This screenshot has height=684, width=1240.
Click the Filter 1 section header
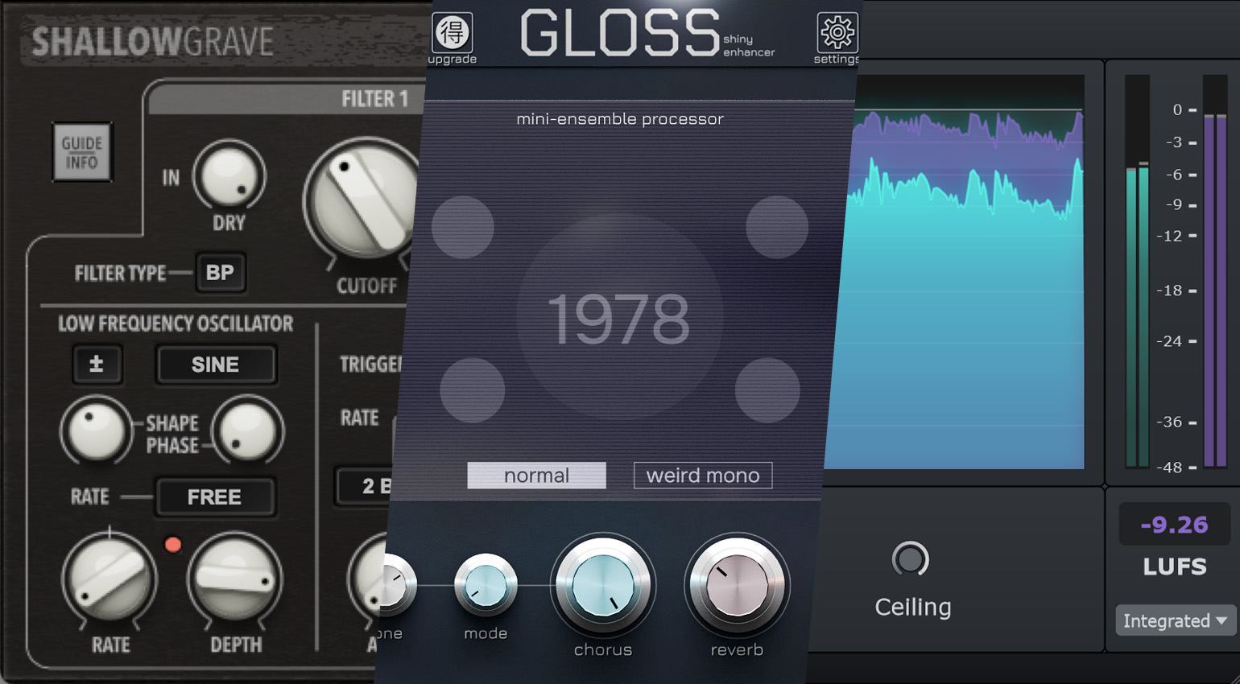coord(290,99)
